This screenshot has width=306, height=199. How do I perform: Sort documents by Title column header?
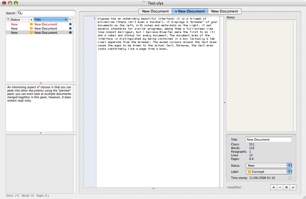50,20
